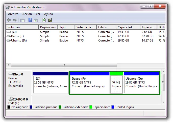Click the 2.88 GB free space cell
This screenshot has height=123, width=173.
click(x=147, y=32)
